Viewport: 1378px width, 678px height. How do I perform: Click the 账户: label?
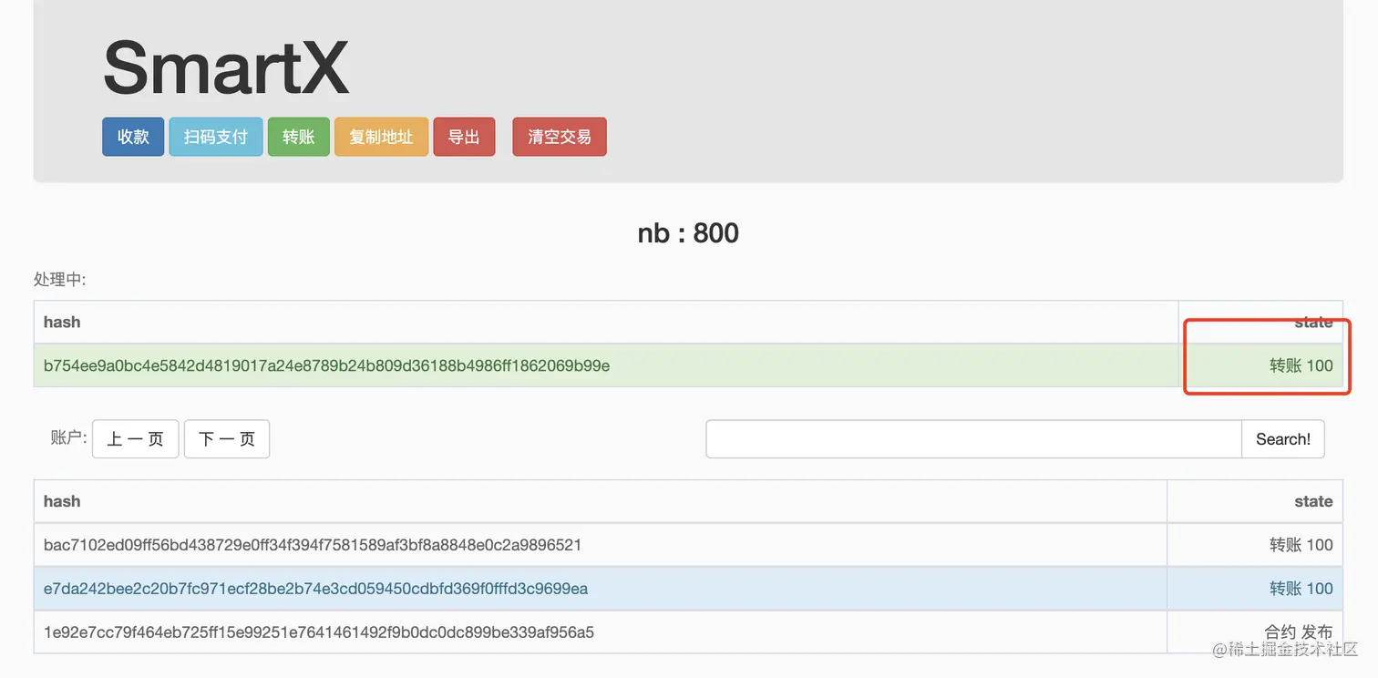point(68,438)
